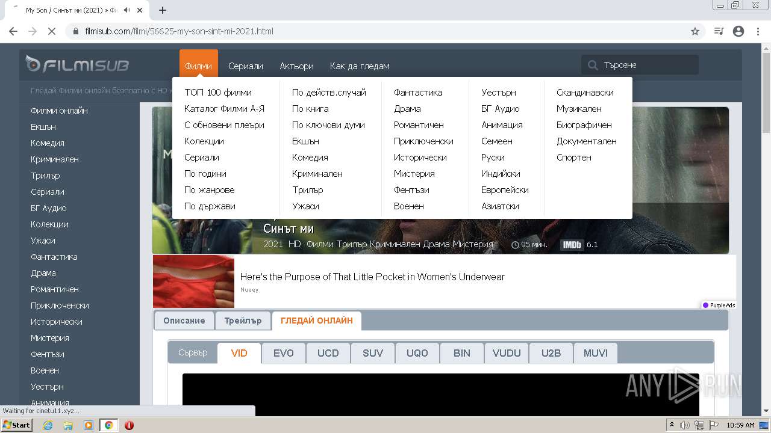Select the UQO server tab
The image size is (771, 433).
coord(417,353)
